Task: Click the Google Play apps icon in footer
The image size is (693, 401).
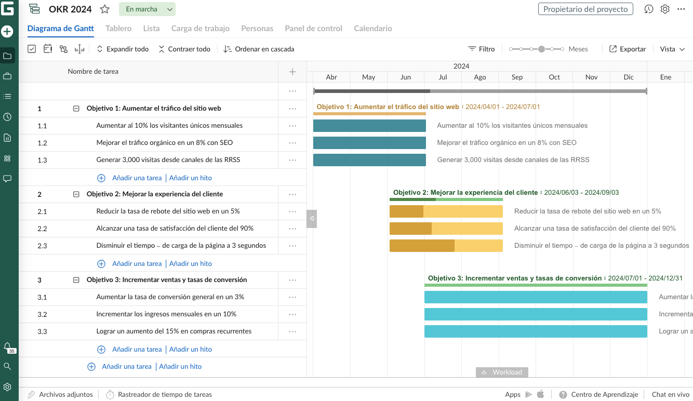Action: (x=529, y=394)
